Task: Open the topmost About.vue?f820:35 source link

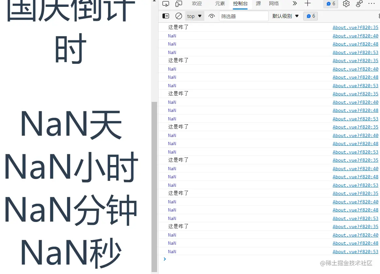Action: coord(355,27)
